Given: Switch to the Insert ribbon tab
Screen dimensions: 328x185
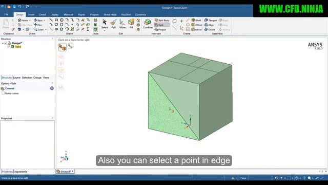Looking at the screenshot, I should (31, 15).
